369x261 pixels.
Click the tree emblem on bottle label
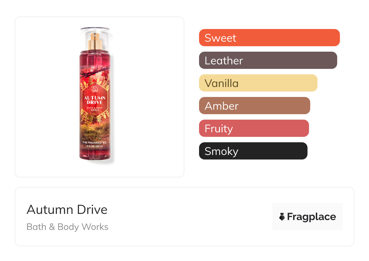coord(95,90)
